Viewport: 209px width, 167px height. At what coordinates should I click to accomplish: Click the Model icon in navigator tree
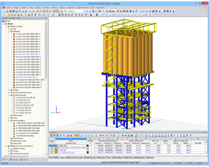pyautogui.click(x=6, y=24)
